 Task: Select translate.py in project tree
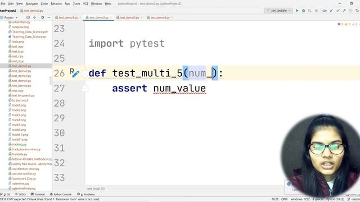pyautogui.click(x=20, y=154)
